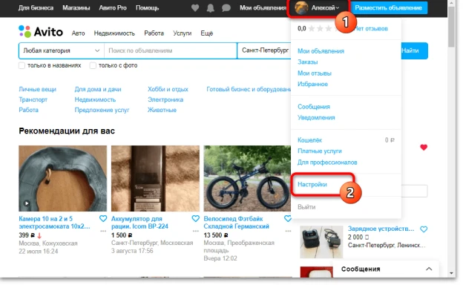
Task: Expand the Алексей account menu
Action: (x=325, y=8)
